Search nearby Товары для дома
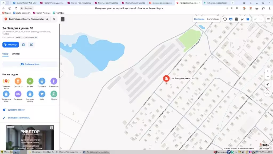Screen dimensions: 273x154 click(6, 96)
